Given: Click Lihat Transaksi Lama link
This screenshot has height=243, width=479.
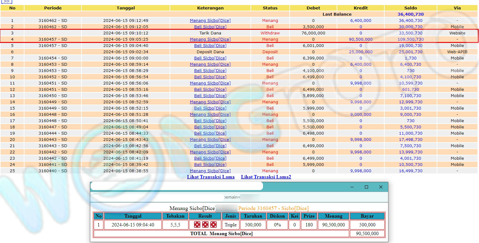Looking at the screenshot, I should [x=211, y=177].
